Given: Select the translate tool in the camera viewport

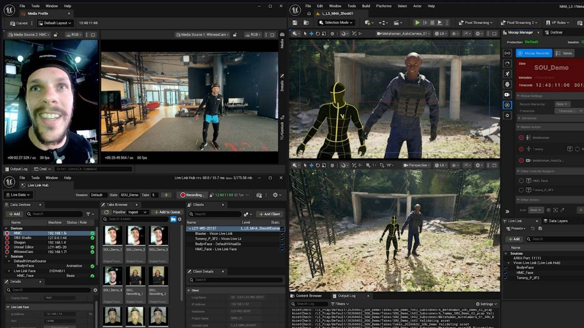Looking at the screenshot, I should (x=312, y=33).
